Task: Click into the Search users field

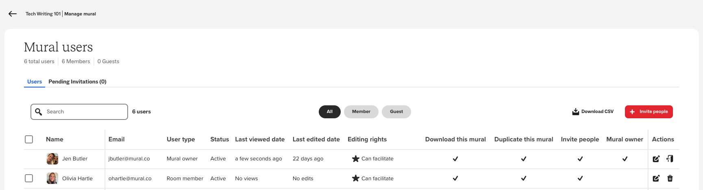Action: [83, 112]
